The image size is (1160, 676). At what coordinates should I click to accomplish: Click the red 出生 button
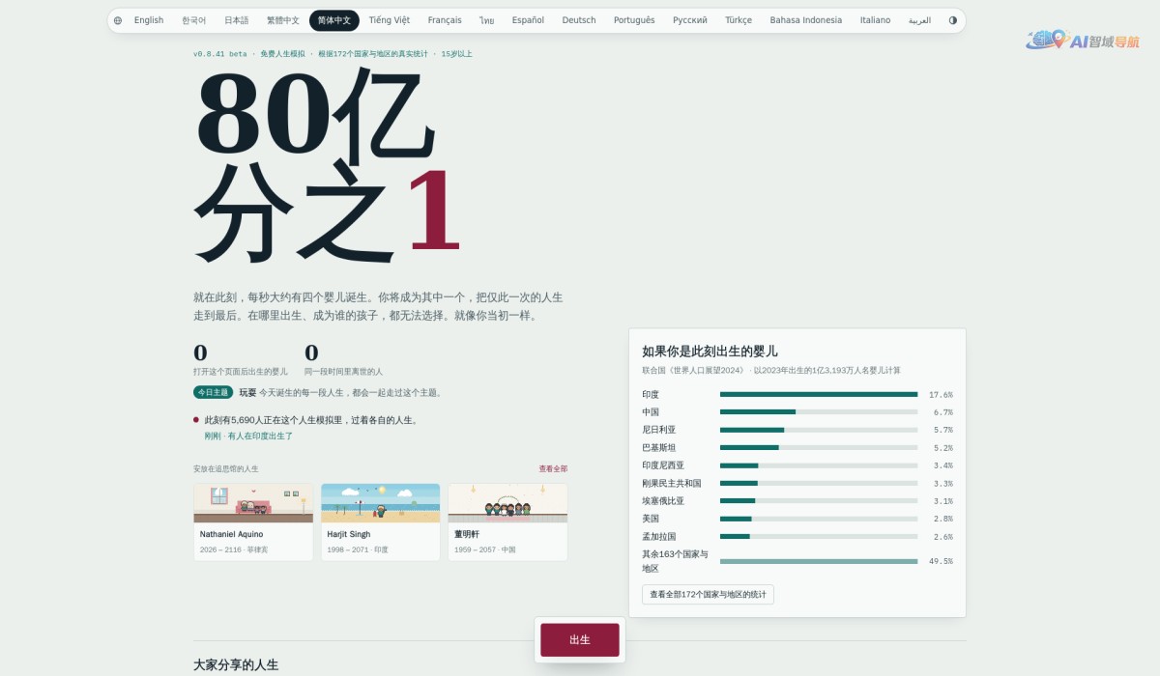coord(580,640)
